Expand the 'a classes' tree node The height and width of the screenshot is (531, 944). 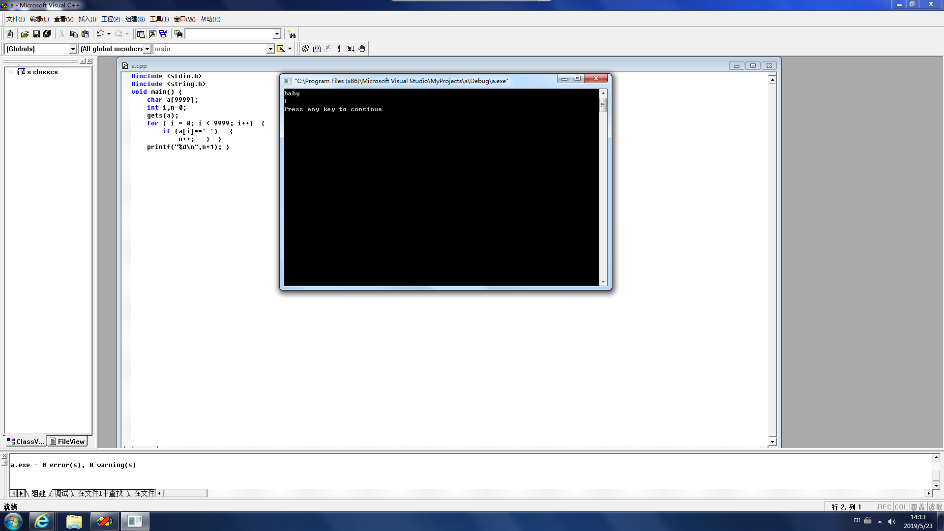tap(11, 72)
